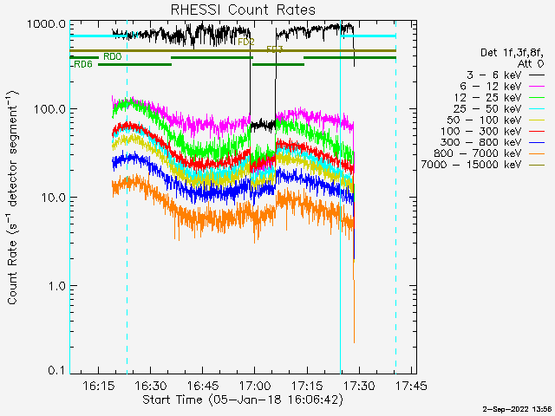Click the x-axis tick label 17:45
Screen dimensions: 555x416
click(411, 385)
